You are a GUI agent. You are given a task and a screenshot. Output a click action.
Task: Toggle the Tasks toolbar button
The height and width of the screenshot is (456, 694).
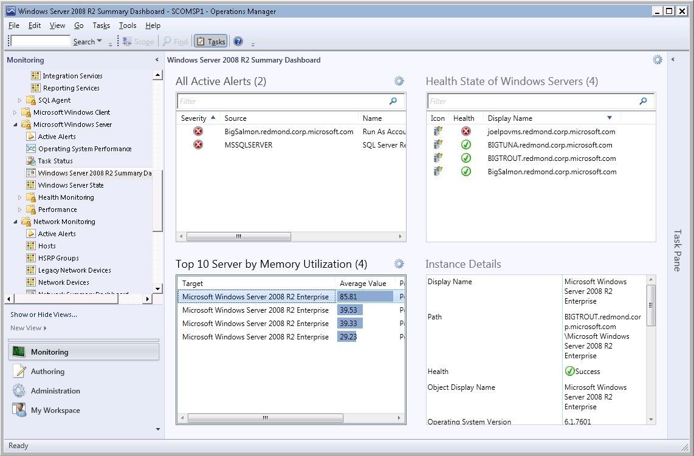tap(210, 41)
